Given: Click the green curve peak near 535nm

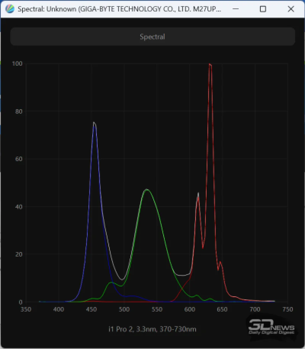Looking at the screenshot, I should pos(146,190).
